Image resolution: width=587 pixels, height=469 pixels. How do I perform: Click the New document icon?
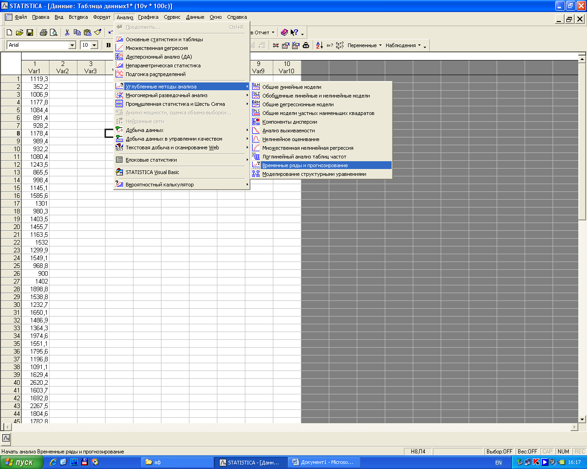point(9,33)
